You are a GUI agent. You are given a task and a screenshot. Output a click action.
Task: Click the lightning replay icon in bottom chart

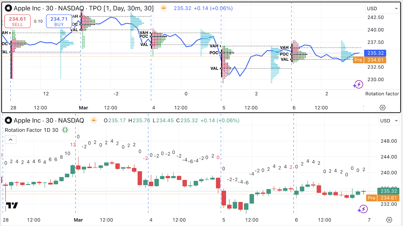point(363,209)
